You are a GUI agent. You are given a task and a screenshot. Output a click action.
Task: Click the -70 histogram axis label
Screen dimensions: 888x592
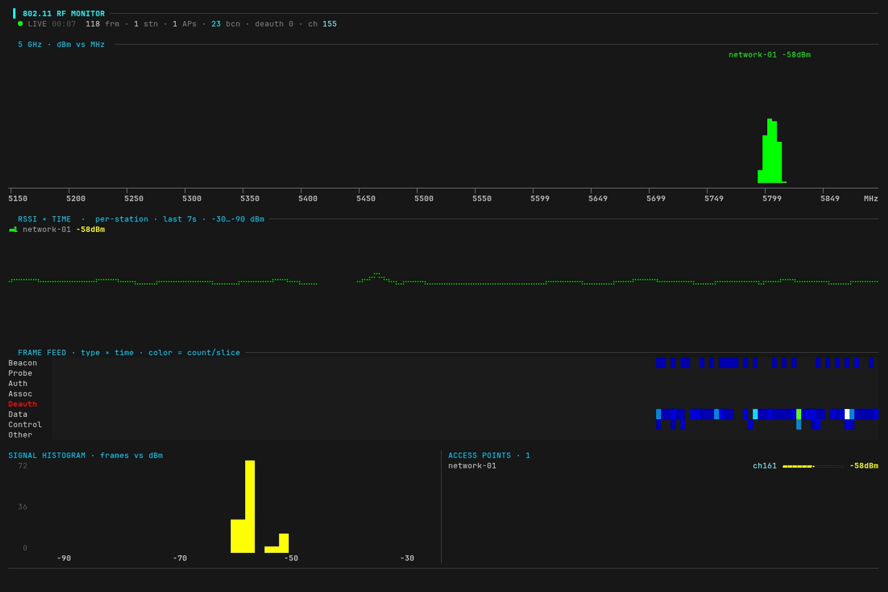pos(180,558)
